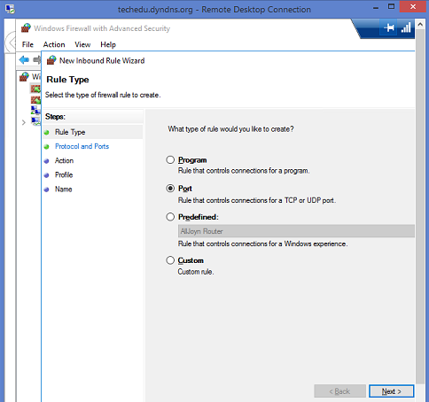
Task: Select the Profile step in sidebar
Action: click(x=64, y=174)
